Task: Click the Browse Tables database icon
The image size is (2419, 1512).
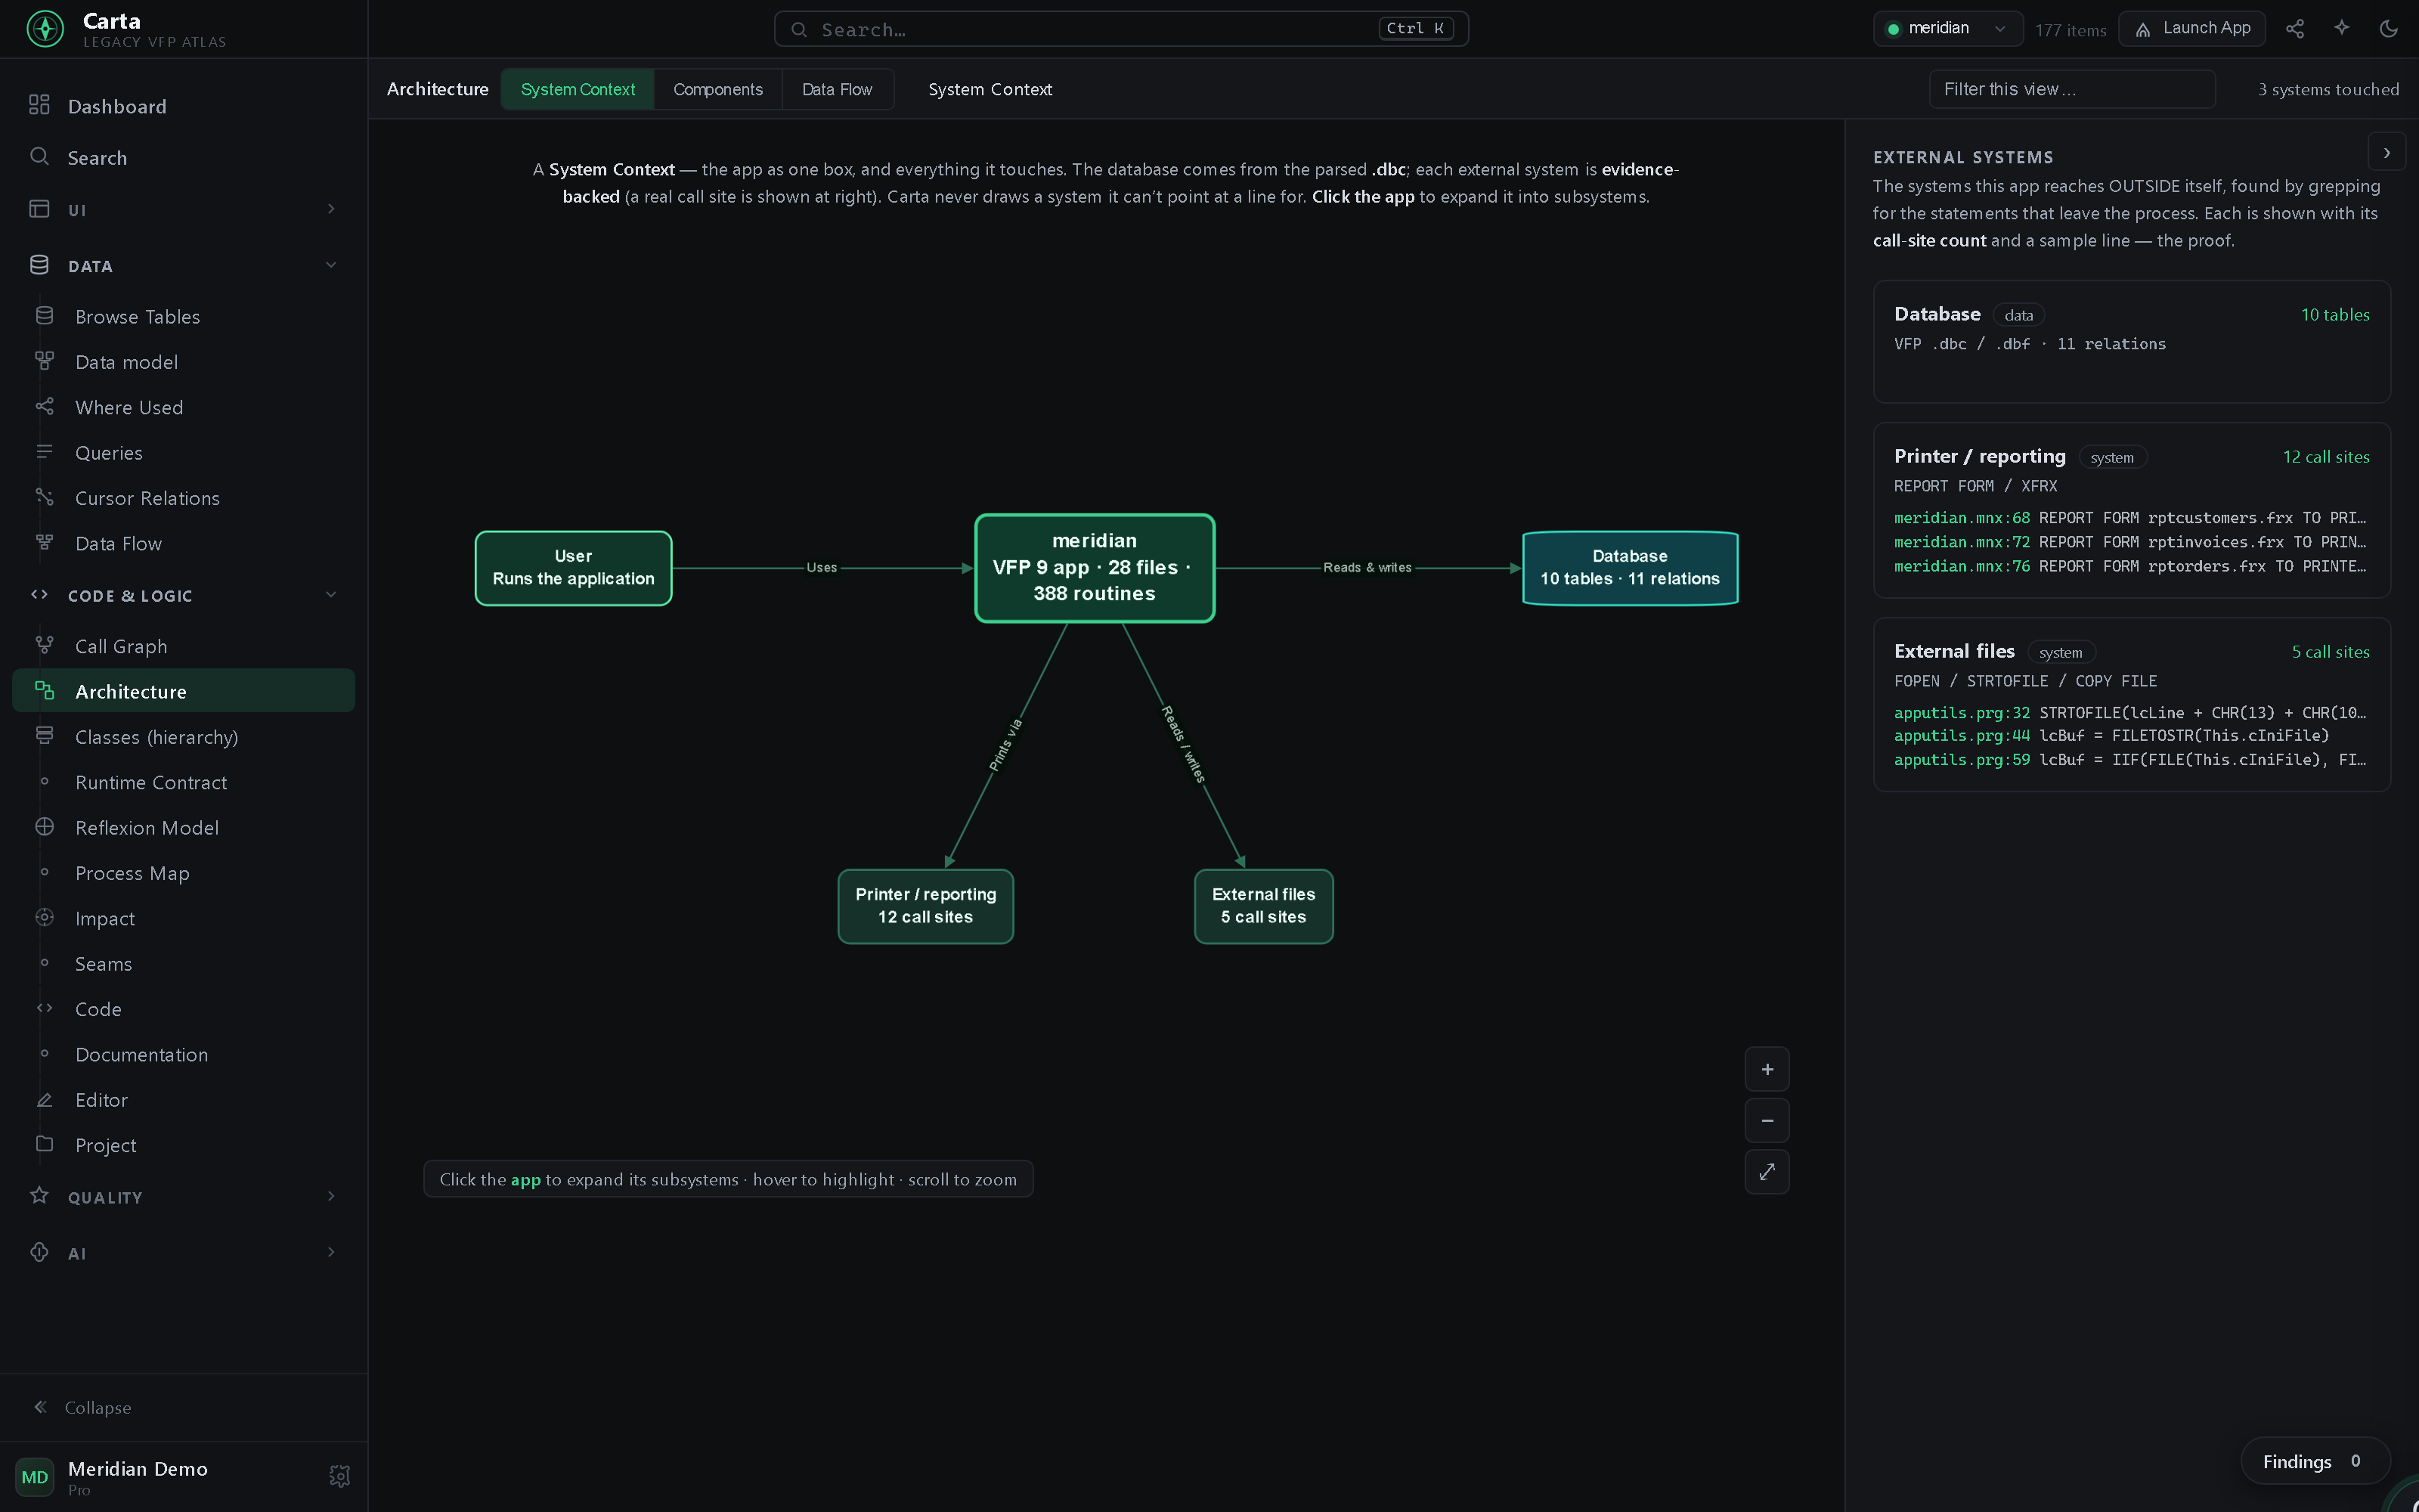Action: [x=44, y=316]
